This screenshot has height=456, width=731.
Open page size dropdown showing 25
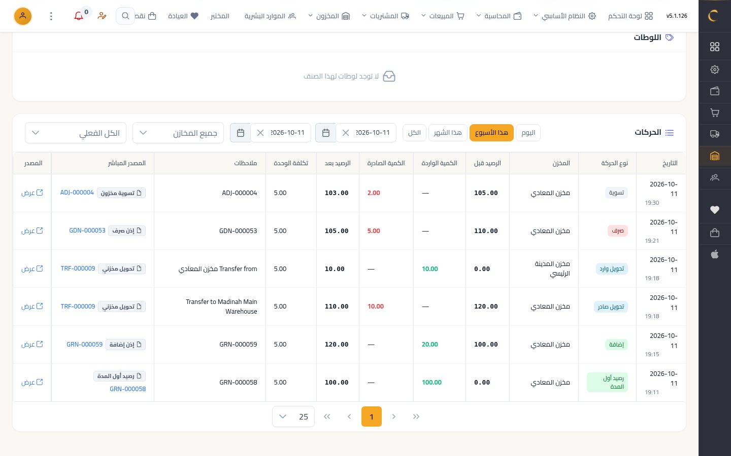tap(293, 416)
